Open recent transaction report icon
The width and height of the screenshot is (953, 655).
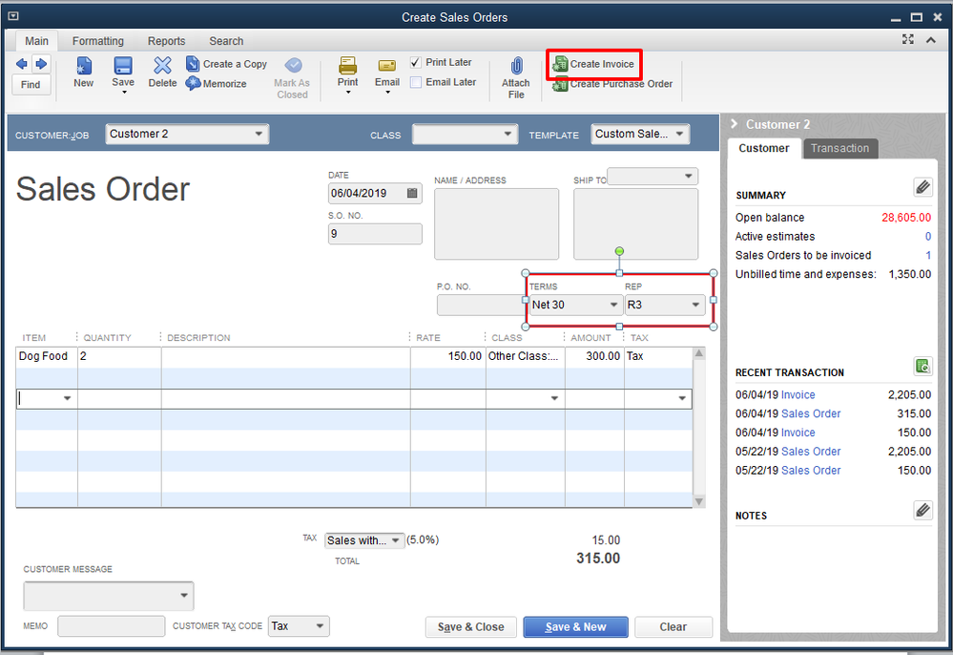tap(922, 366)
